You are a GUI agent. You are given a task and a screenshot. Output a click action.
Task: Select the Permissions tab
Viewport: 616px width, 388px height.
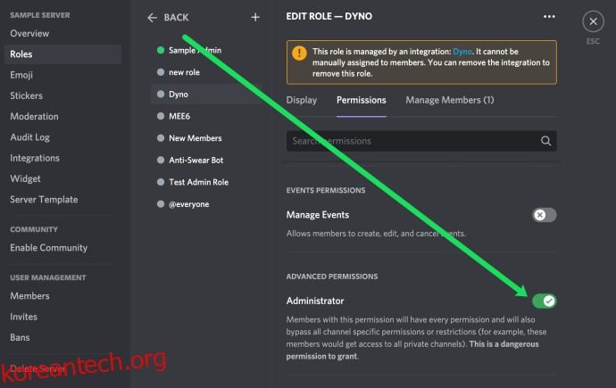(x=361, y=100)
